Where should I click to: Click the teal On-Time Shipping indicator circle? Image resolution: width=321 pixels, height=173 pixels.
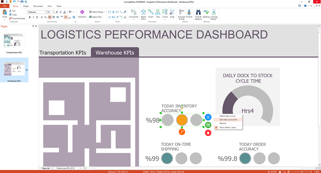[167, 158]
